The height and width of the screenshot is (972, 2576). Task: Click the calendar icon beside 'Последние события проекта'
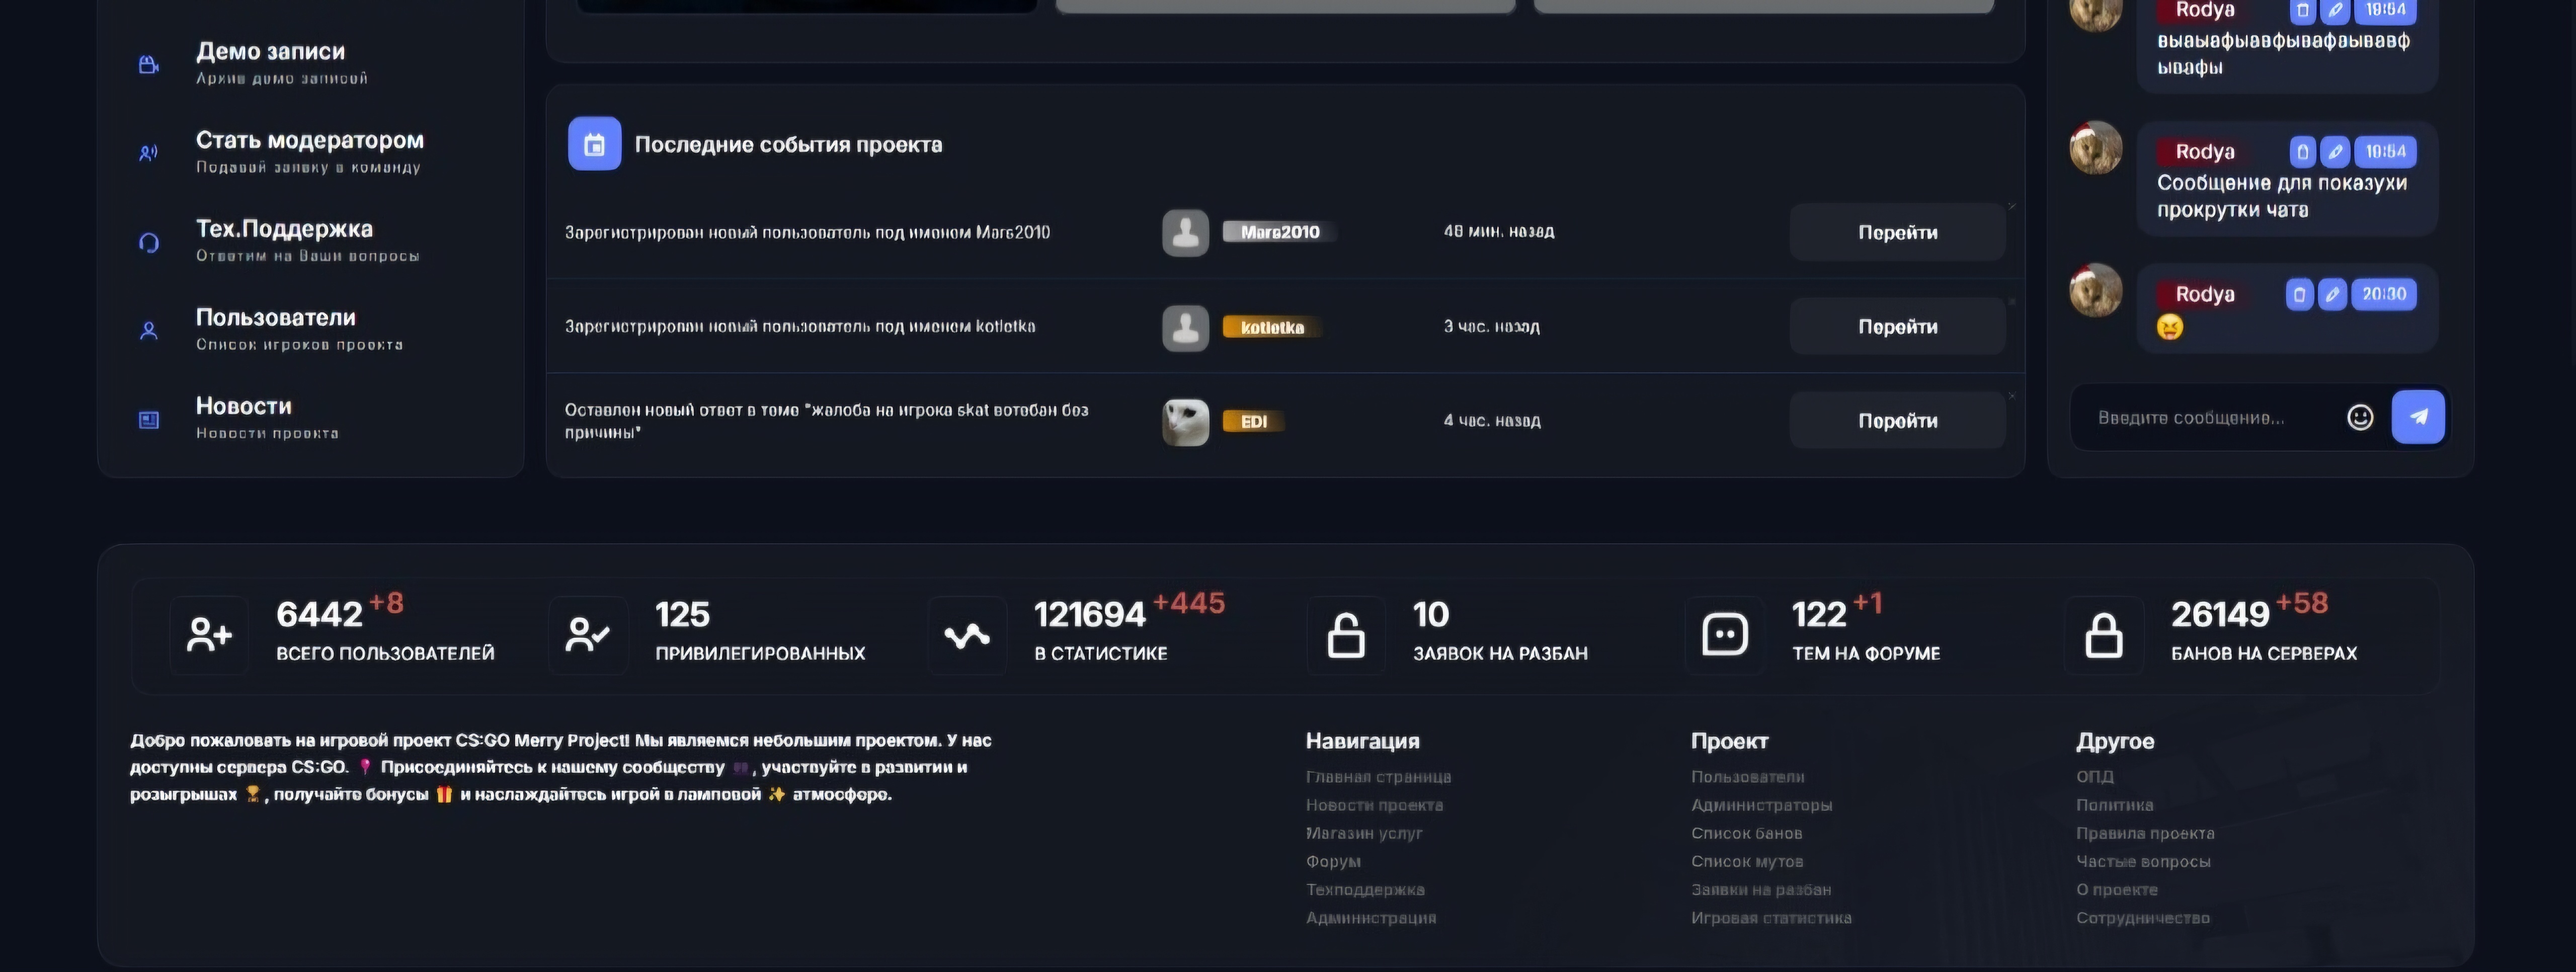(594, 144)
